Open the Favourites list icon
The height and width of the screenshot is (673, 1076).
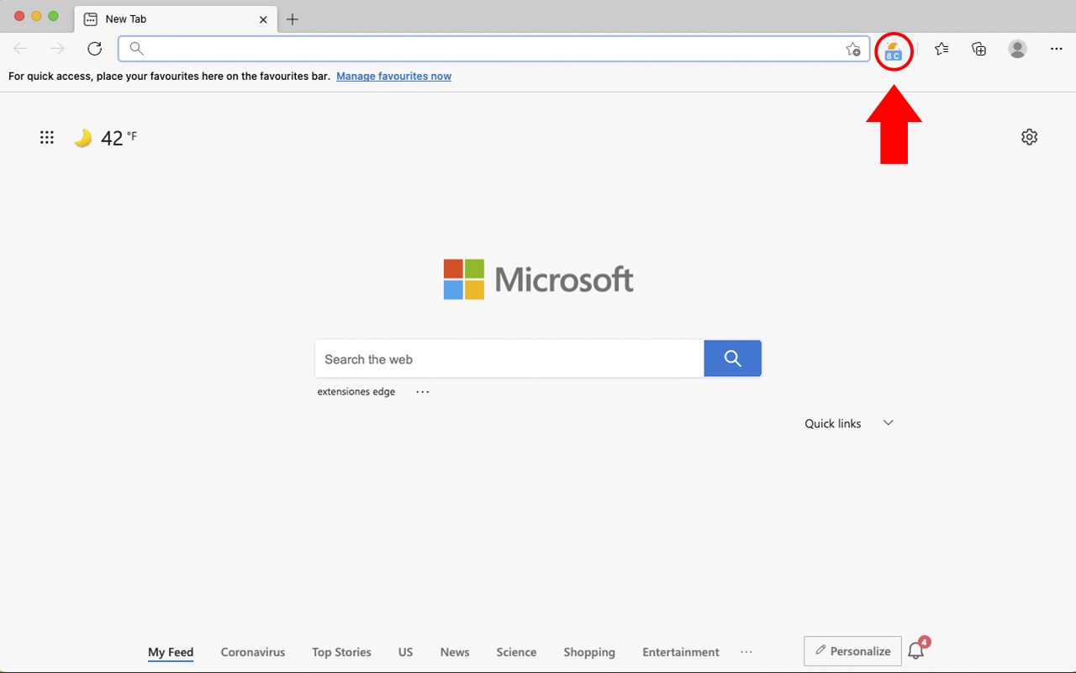pos(941,49)
